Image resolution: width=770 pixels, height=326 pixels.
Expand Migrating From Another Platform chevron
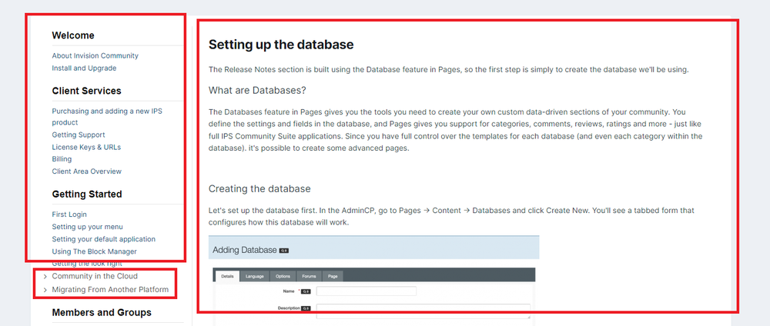click(x=45, y=290)
